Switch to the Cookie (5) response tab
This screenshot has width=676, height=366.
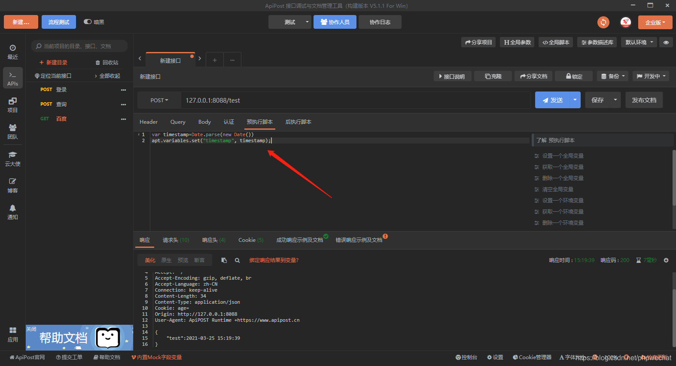[x=251, y=240]
